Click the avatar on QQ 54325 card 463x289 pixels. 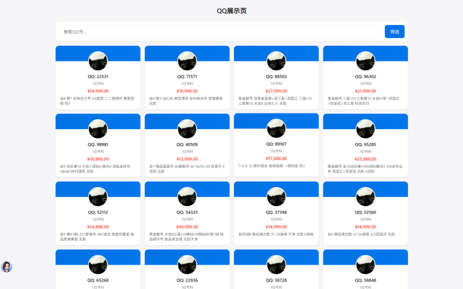coord(187,197)
